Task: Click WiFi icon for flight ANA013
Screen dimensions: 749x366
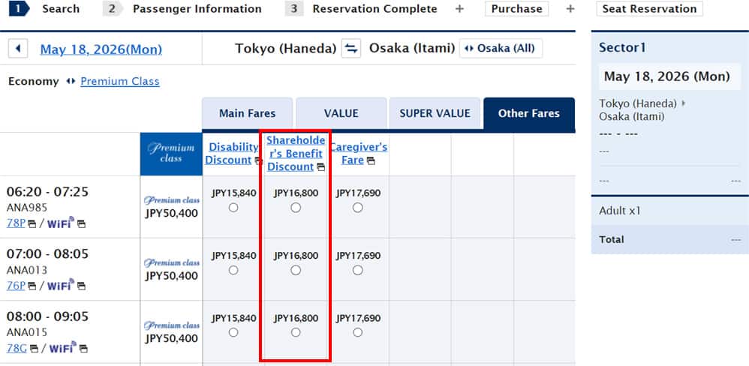Action: (61, 286)
